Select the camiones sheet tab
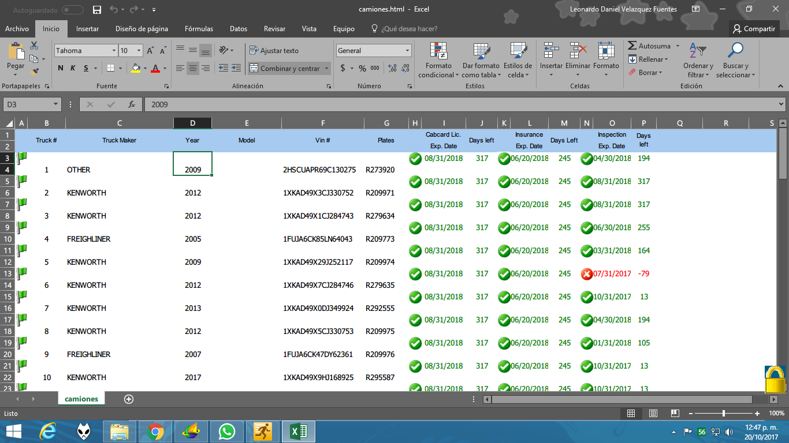This screenshot has height=443, width=789. click(81, 399)
